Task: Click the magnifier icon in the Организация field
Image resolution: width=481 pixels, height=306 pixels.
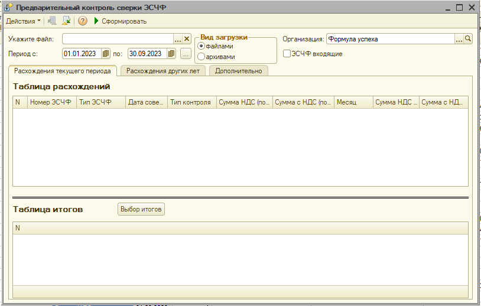Action: click(468, 39)
